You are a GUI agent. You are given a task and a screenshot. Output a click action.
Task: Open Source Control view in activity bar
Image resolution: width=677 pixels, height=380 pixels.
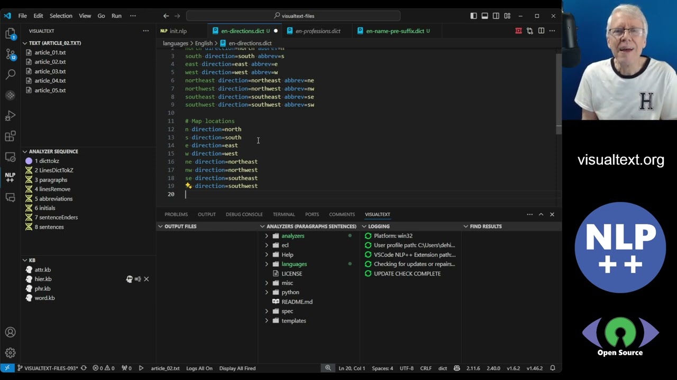pos(10,54)
